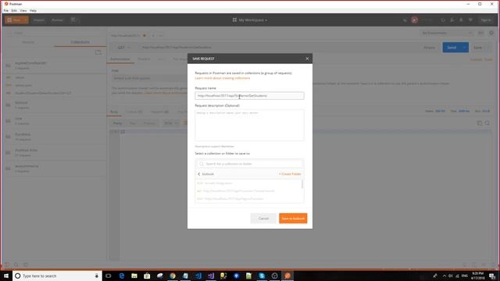Open the notifications bell icon
Image resolution: width=500 pixels, height=281 pixels.
coord(461,20)
